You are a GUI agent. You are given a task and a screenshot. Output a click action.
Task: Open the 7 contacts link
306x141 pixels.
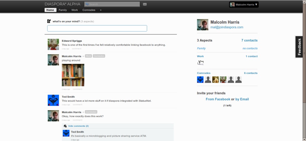click(x=249, y=40)
